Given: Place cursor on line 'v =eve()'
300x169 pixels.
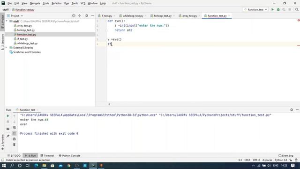Looking at the screenshot, I should pyautogui.click(x=114, y=39).
